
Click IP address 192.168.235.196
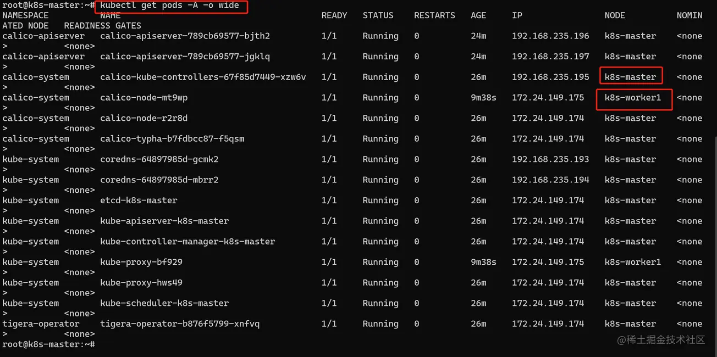point(550,36)
